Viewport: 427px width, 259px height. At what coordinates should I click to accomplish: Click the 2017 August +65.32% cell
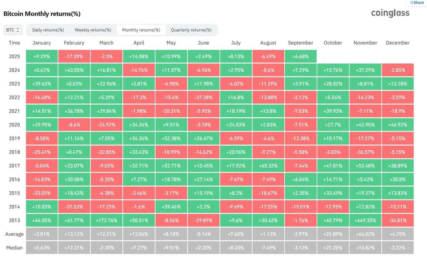[x=268, y=166]
